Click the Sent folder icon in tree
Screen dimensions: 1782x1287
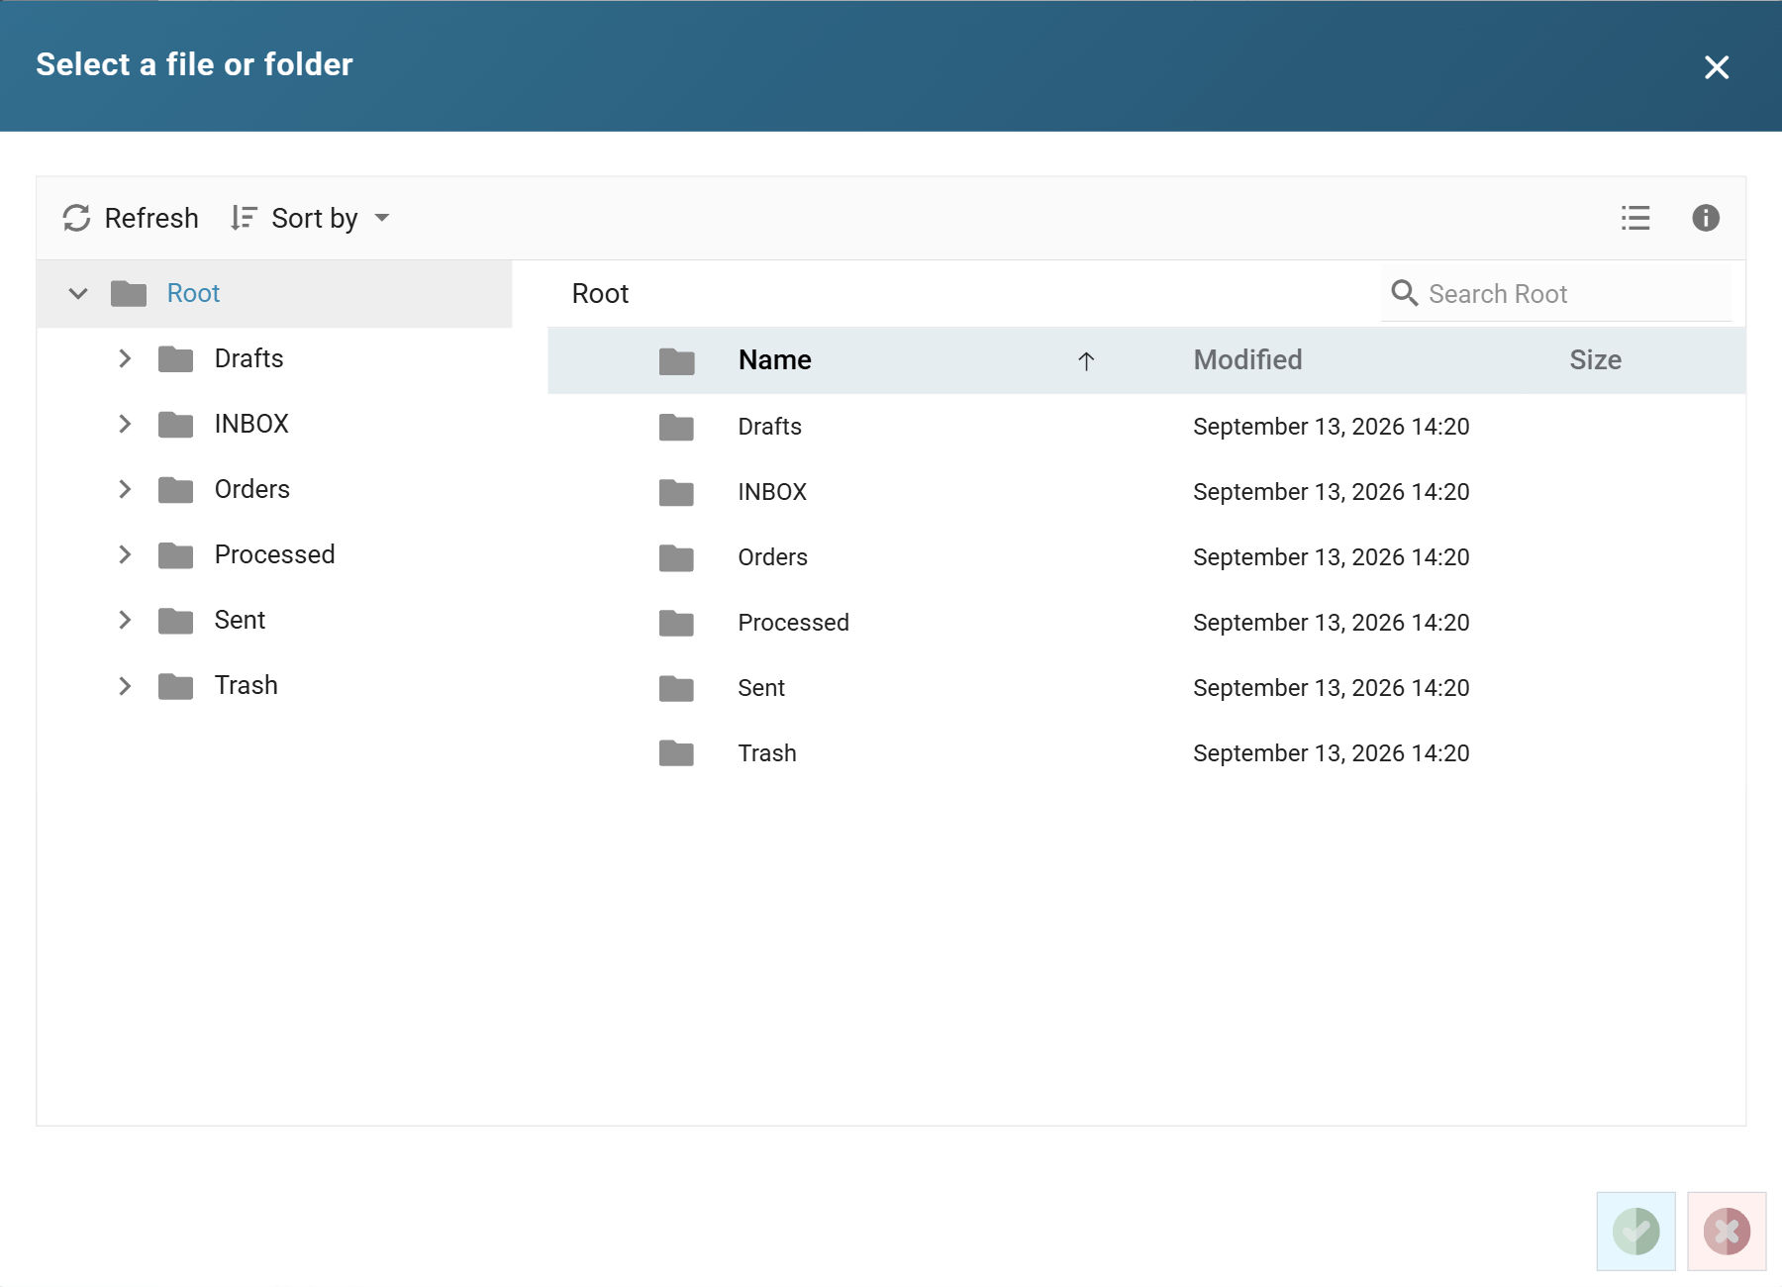tap(176, 621)
